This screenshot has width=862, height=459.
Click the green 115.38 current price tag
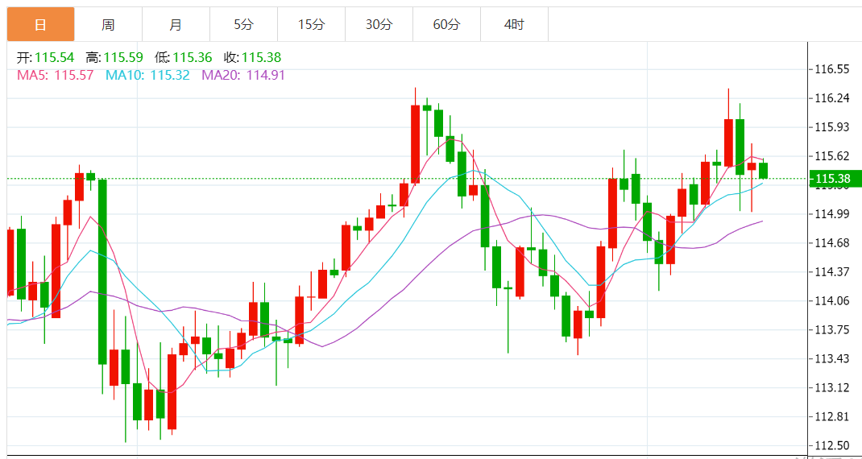(834, 179)
